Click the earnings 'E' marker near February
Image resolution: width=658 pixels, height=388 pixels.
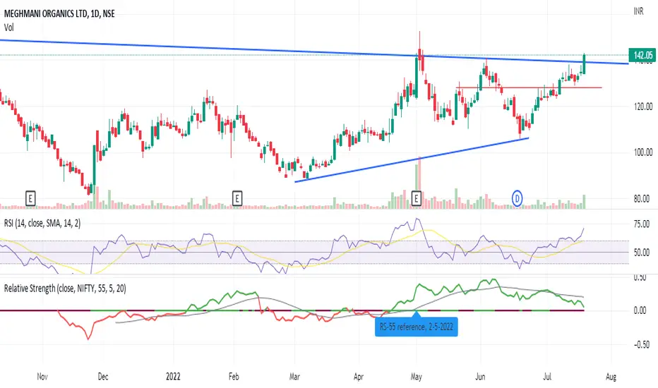pyautogui.click(x=237, y=198)
